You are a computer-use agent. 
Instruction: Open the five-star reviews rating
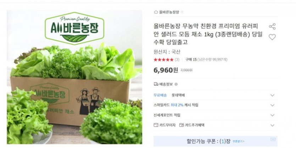coord(163,60)
